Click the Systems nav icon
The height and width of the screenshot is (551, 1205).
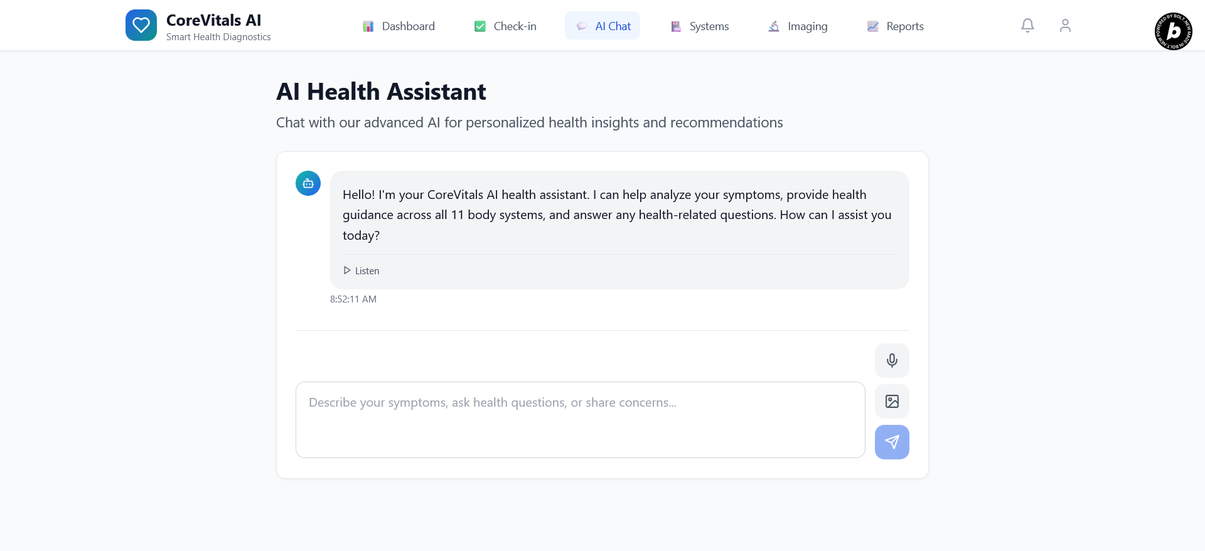pos(676,26)
